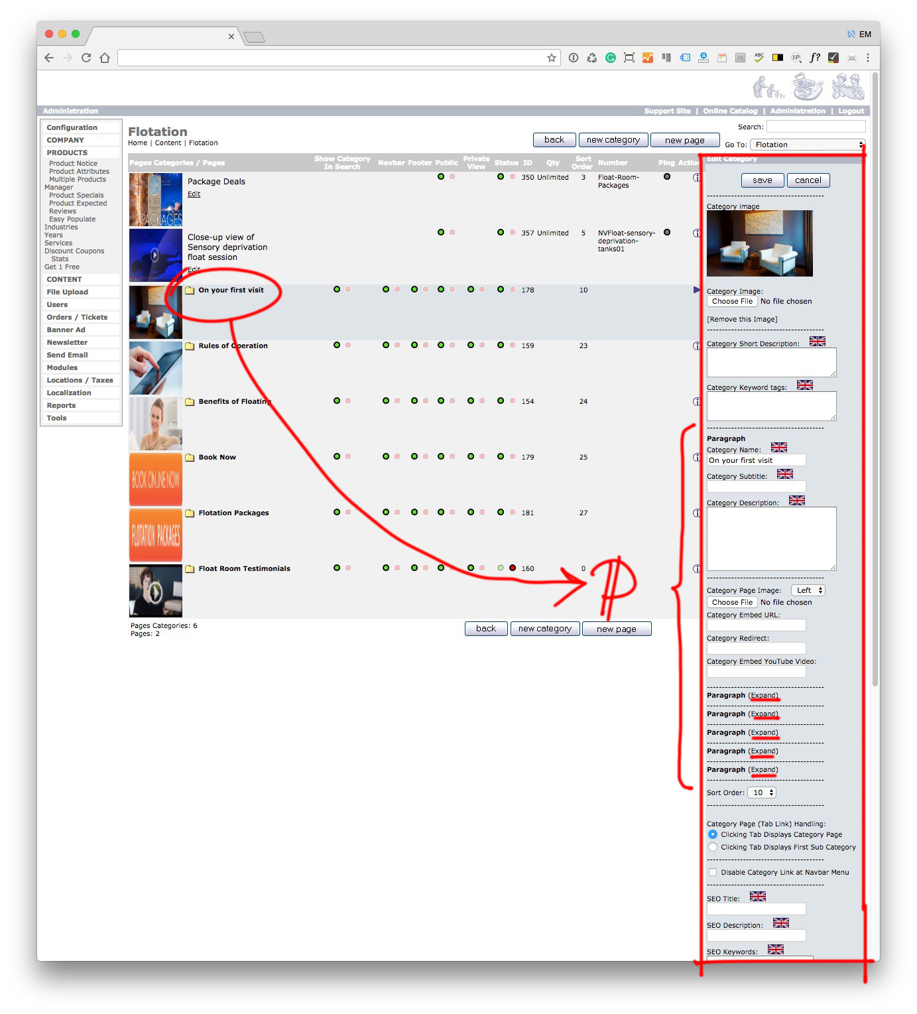This screenshot has width=917, height=1014.
Task: Click the folder icon beside Book Now
Action: (x=190, y=458)
